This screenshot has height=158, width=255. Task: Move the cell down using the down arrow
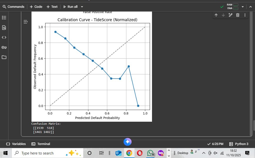click(223, 15)
